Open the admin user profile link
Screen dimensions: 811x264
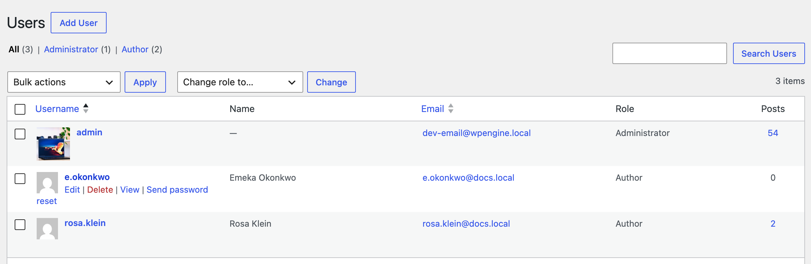point(89,132)
